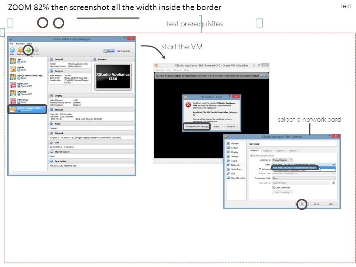Click the General section icon in details pane

(52, 59)
